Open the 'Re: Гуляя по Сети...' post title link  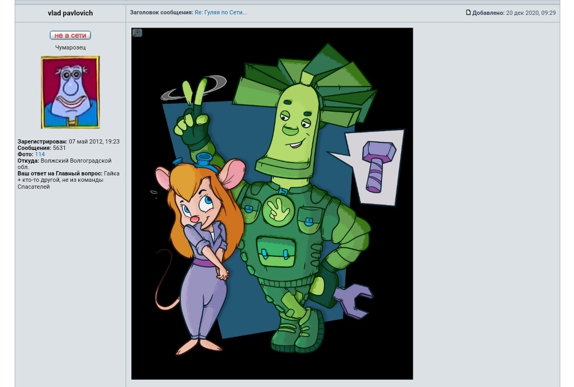click(x=221, y=12)
